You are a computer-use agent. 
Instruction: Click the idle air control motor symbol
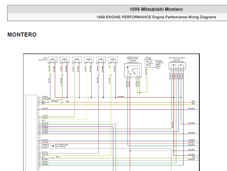(177, 66)
